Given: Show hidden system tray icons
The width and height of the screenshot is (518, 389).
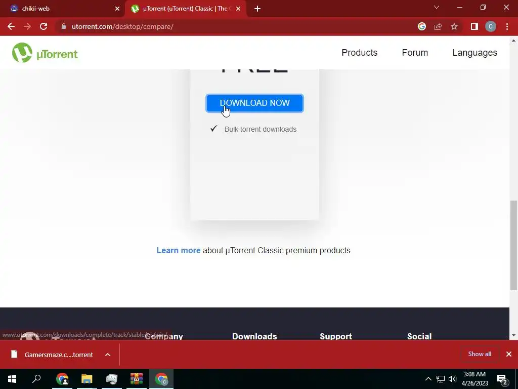Looking at the screenshot, I should coord(428,379).
